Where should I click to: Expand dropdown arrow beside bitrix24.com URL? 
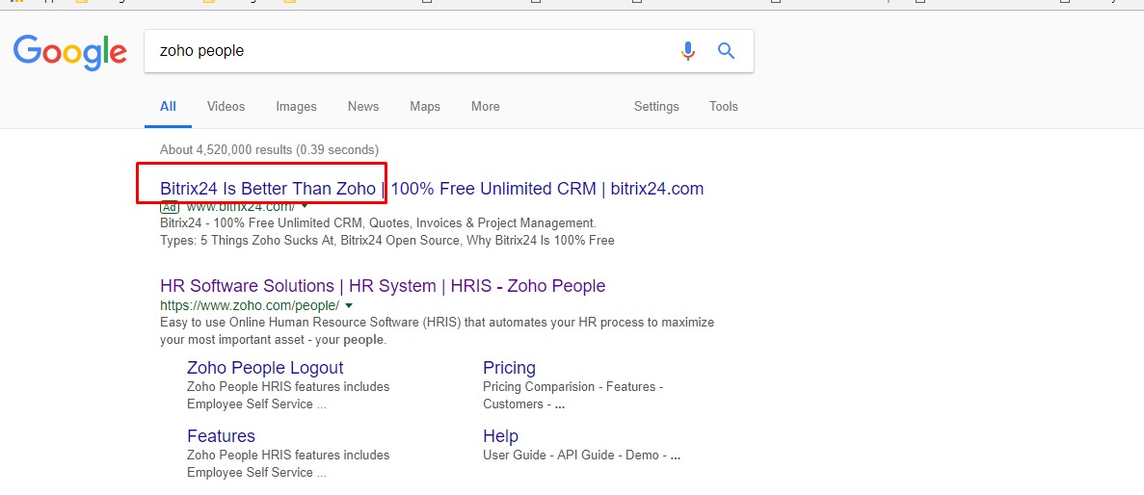tap(306, 206)
